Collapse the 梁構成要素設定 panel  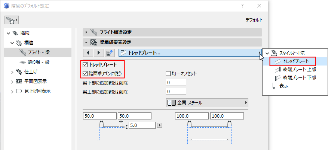(86, 42)
